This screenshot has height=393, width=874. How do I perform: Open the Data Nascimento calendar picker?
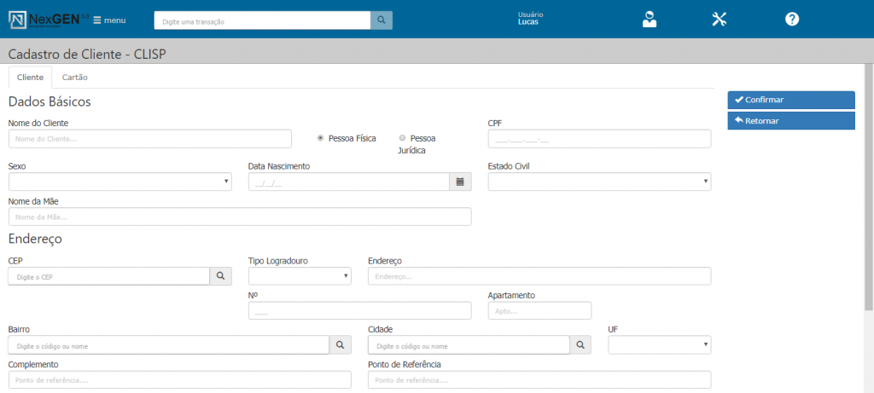tap(460, 182)
